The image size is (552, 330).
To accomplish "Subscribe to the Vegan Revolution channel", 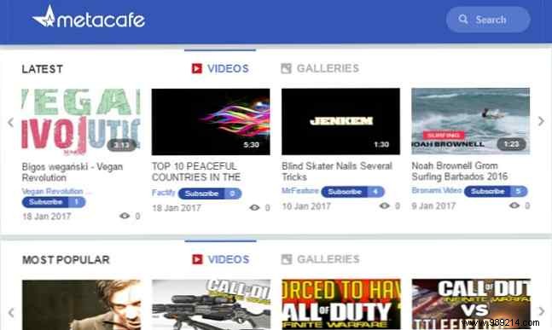I will 54,202.
